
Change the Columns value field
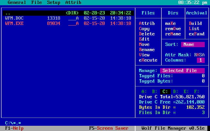200,60
